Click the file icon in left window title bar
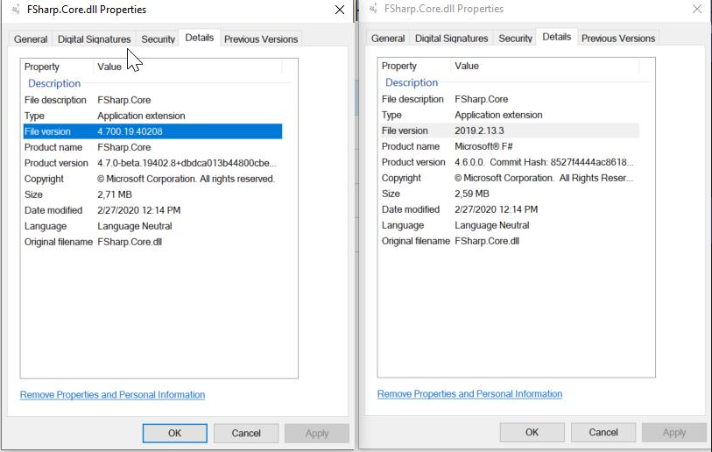This screenshot has width=712, height=452. (16, 9)
